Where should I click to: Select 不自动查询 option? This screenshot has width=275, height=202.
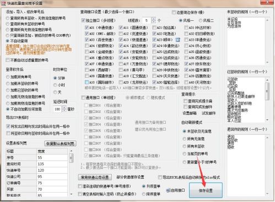(x=8, y=41)
